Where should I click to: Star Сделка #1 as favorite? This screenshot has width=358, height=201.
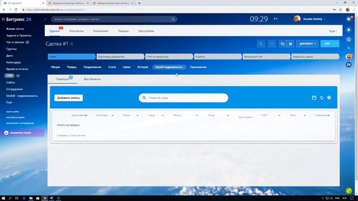coord(72,44)
